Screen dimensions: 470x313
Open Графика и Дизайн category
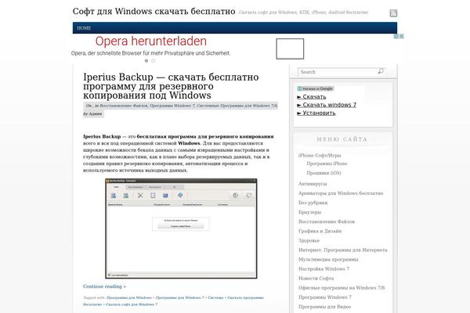[320, 232]
